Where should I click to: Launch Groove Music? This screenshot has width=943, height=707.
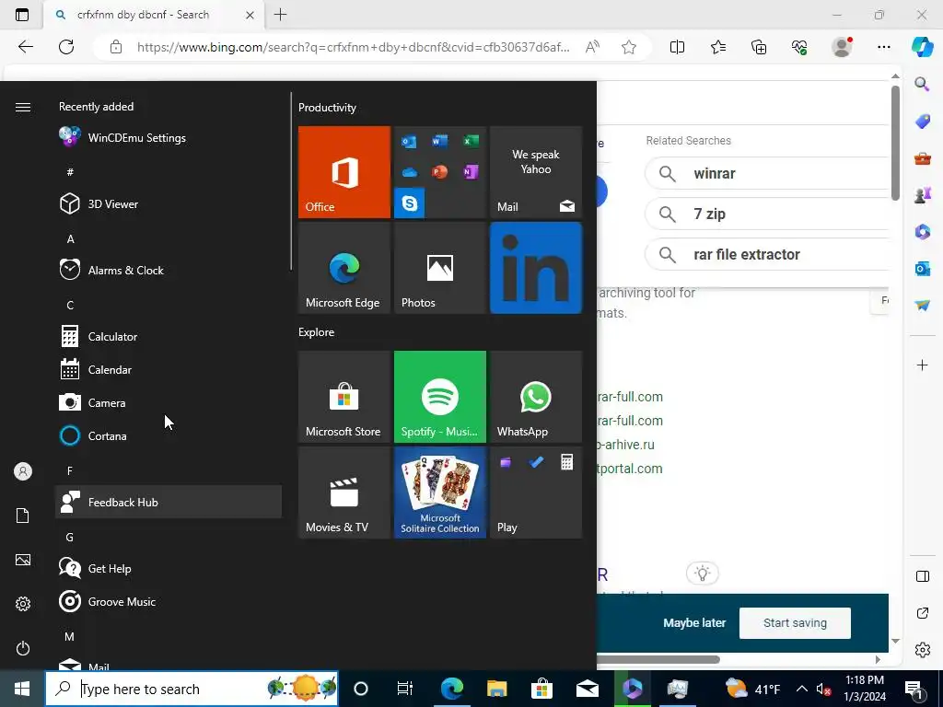coord(169,601)
